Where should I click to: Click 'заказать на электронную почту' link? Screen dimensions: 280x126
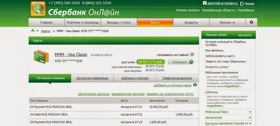tap(170, 94)
